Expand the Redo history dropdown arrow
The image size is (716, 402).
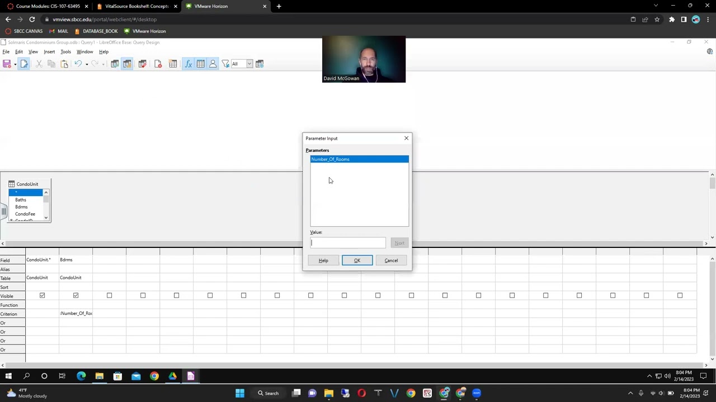click(x=103, y=64)
